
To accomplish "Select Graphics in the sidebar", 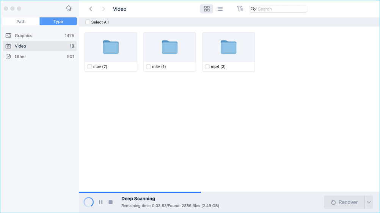I will [39, 36].
